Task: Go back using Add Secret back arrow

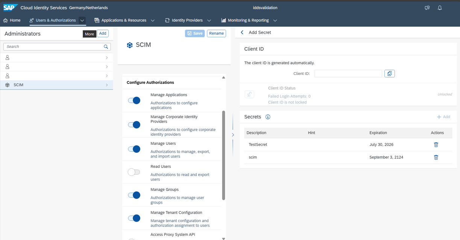Action: (242, 32)
